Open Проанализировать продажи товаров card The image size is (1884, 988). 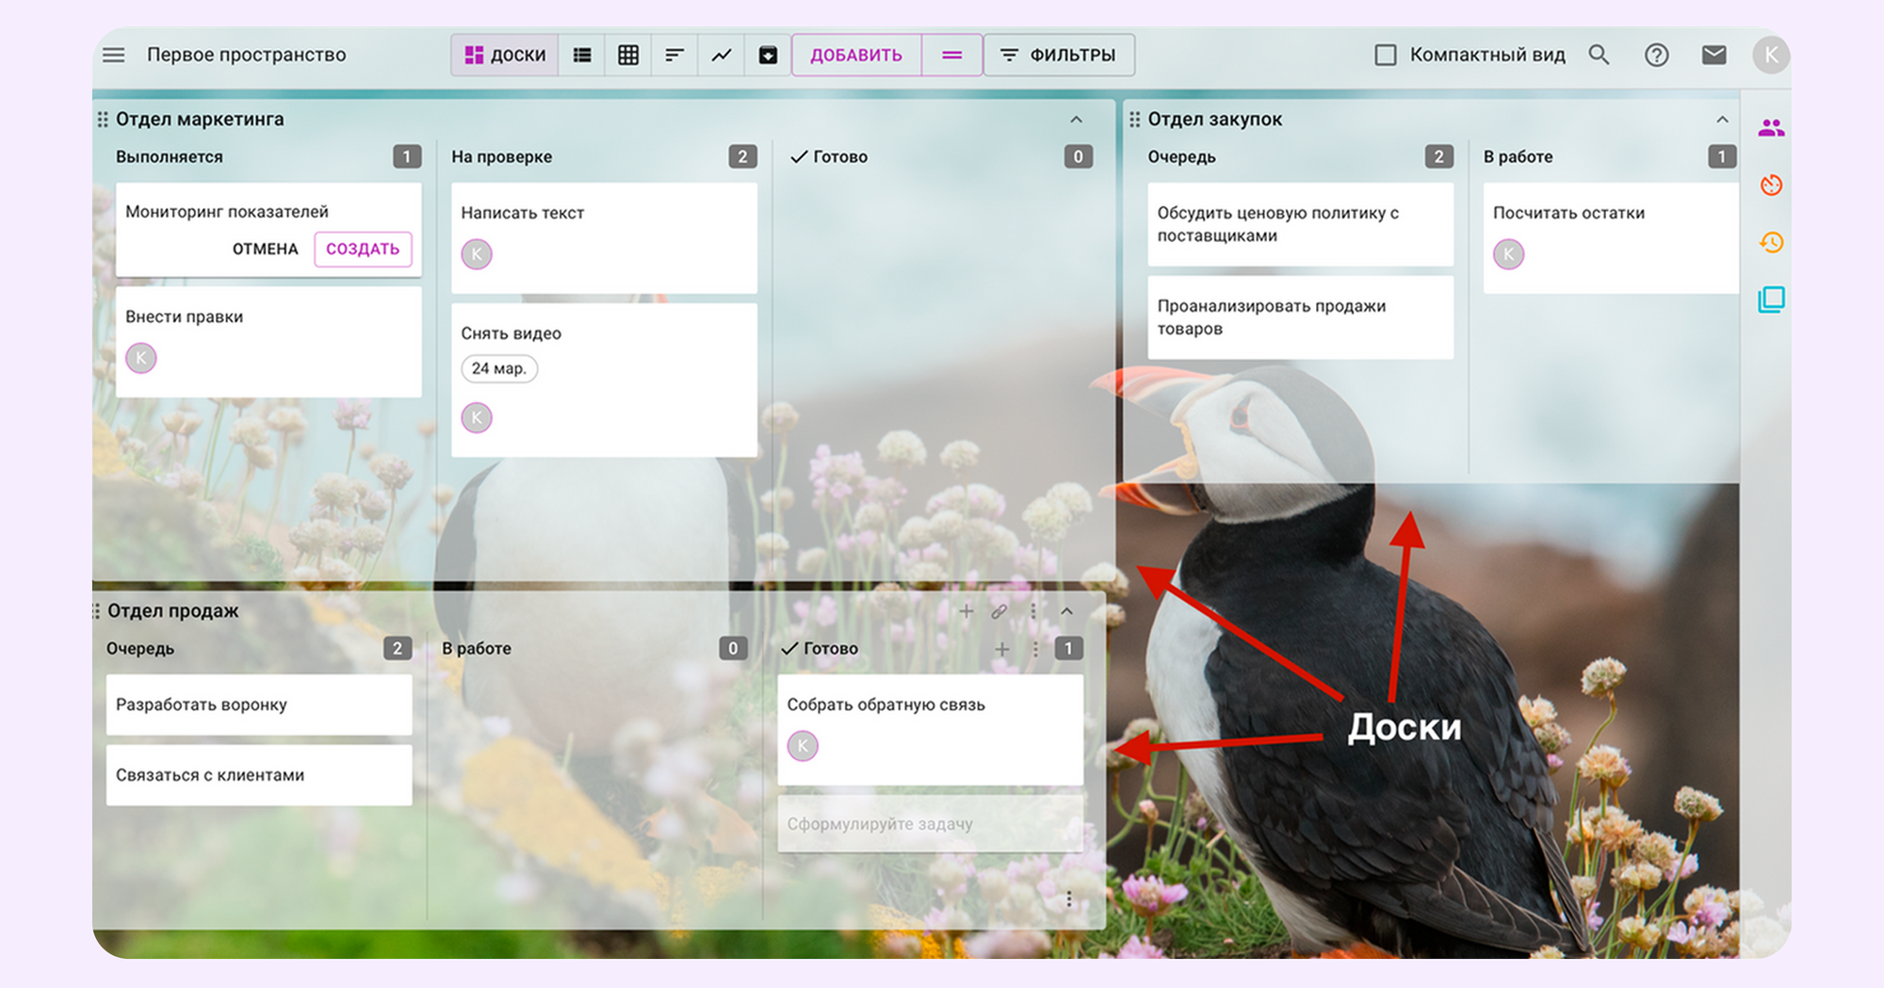[1300, 317]
